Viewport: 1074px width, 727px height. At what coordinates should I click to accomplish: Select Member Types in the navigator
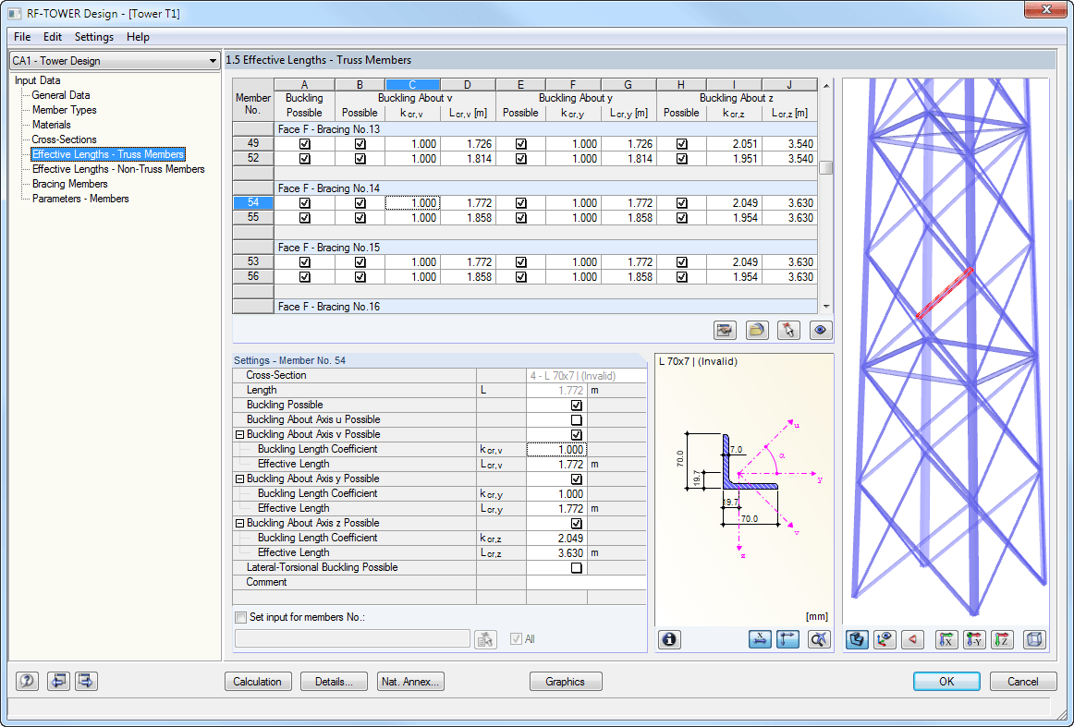tap(65, 110)
